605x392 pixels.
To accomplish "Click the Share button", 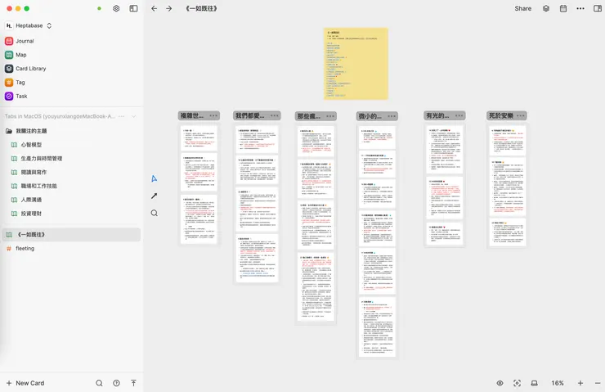I will 522,8.
